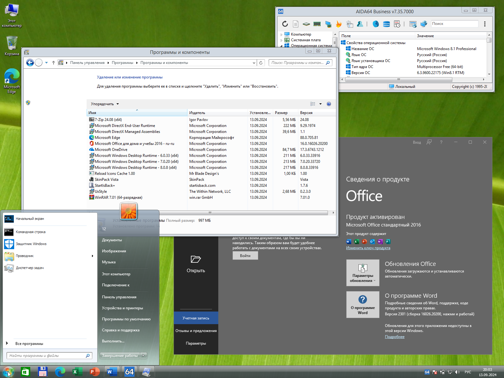Select Устройства и принтеры in Start menu
Viewport: 504px width, 378px height.
tap(122, 308)
